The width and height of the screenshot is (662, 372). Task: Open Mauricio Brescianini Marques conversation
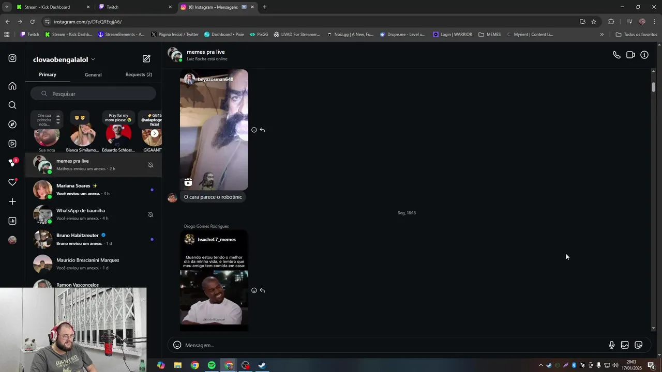pyautogui.click(x=94, y=264)
